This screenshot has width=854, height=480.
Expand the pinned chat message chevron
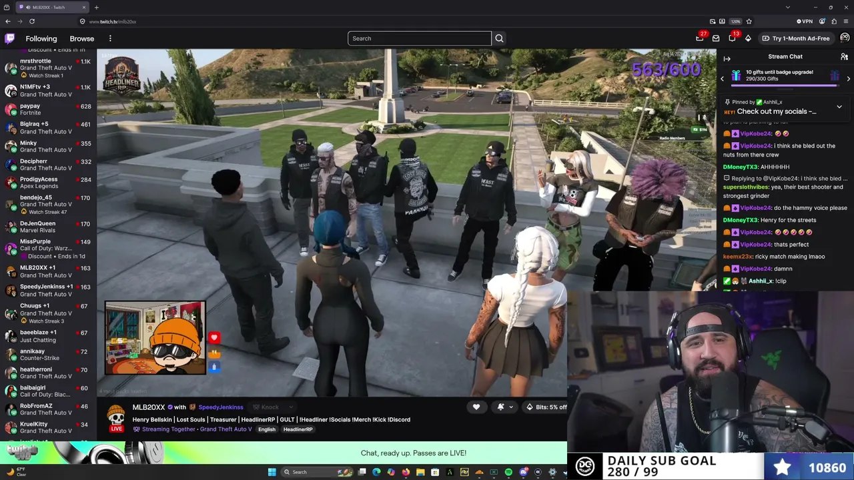coord(839,107)
